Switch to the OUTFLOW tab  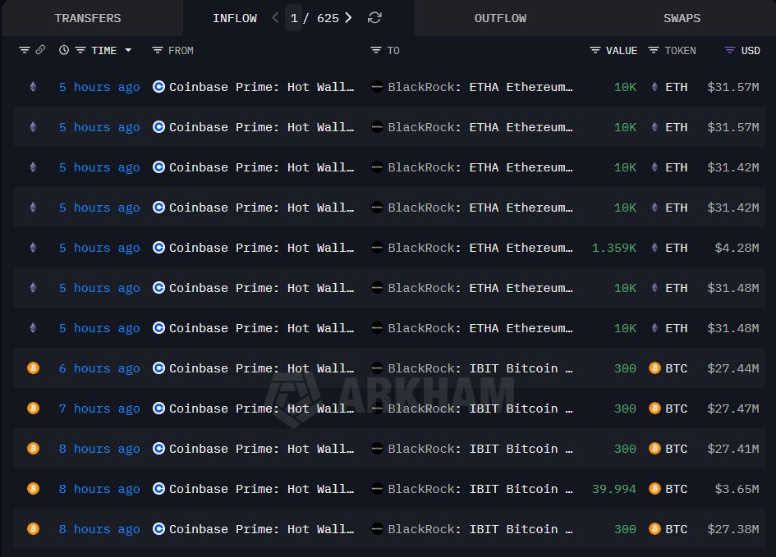pos(500,18)
